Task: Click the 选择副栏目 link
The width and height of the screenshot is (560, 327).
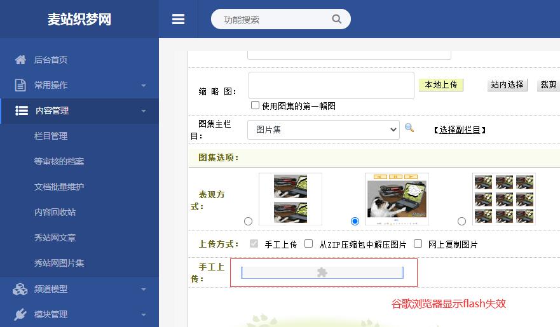Action: point(460,130)
